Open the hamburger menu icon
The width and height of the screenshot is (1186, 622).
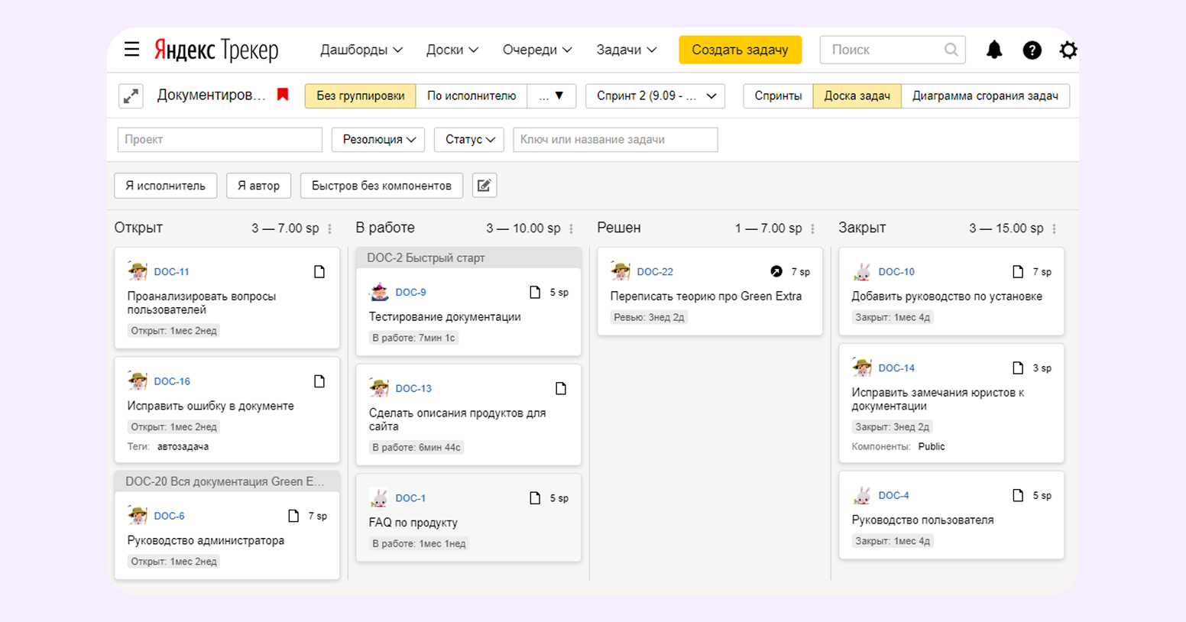(131, 50)
